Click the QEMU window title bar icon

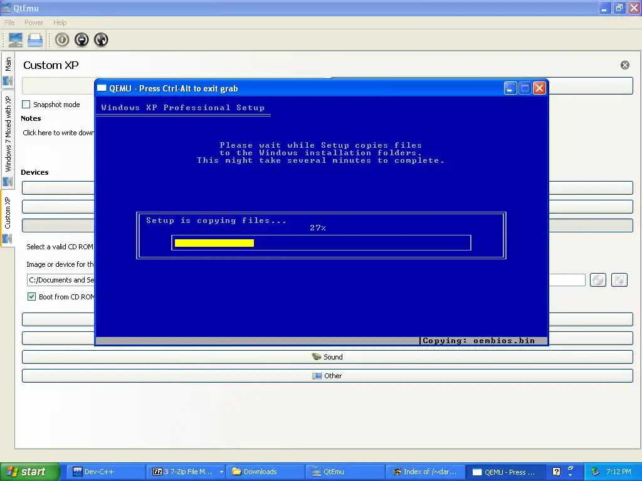pos(102,88)
